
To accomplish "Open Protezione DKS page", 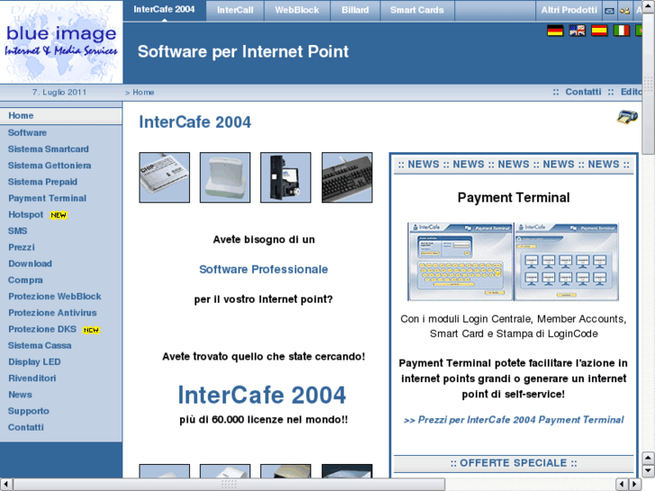I will point(42,329).
